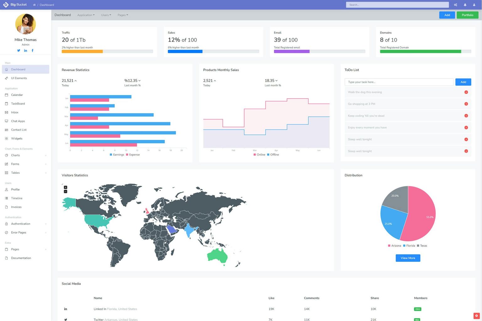Delete the 'Walk the dog this evening' task
The image size is (482, 321).
coord(466,92)
